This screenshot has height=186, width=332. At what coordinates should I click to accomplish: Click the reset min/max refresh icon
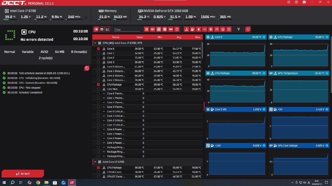[x=248, y=29]
